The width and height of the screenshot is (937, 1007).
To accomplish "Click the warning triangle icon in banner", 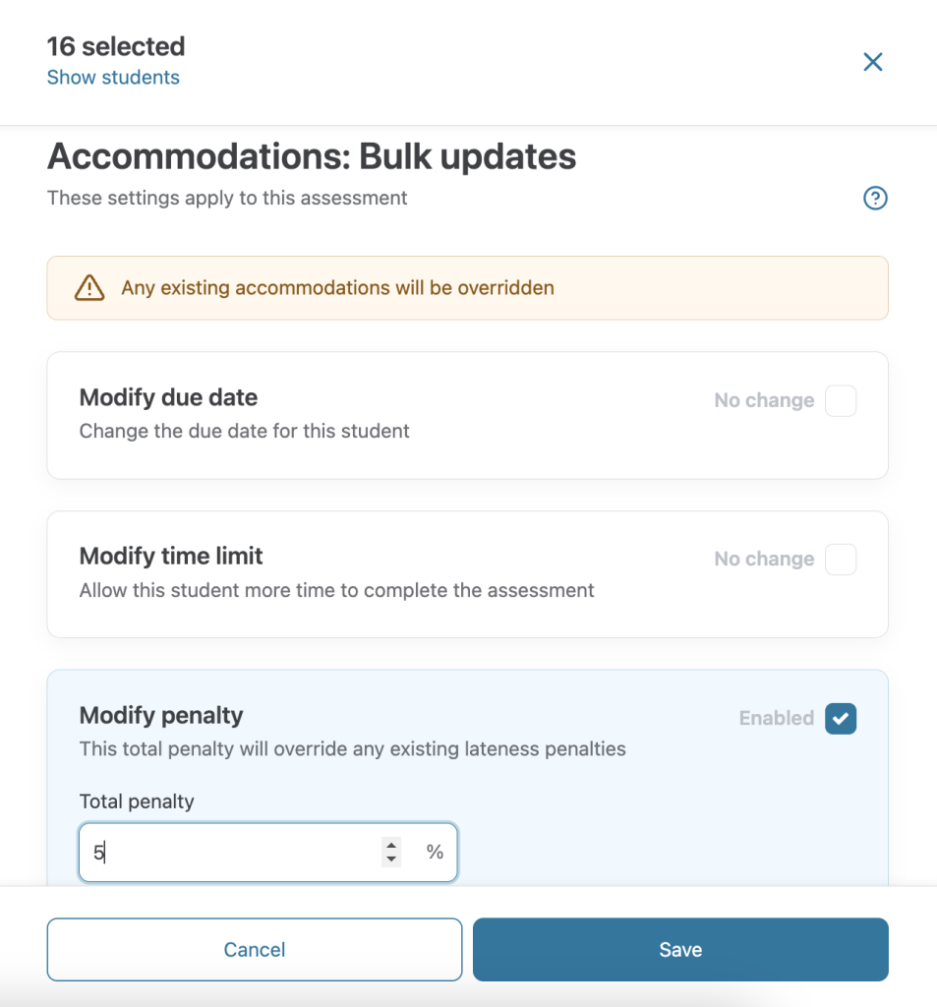I will (89, 288).
